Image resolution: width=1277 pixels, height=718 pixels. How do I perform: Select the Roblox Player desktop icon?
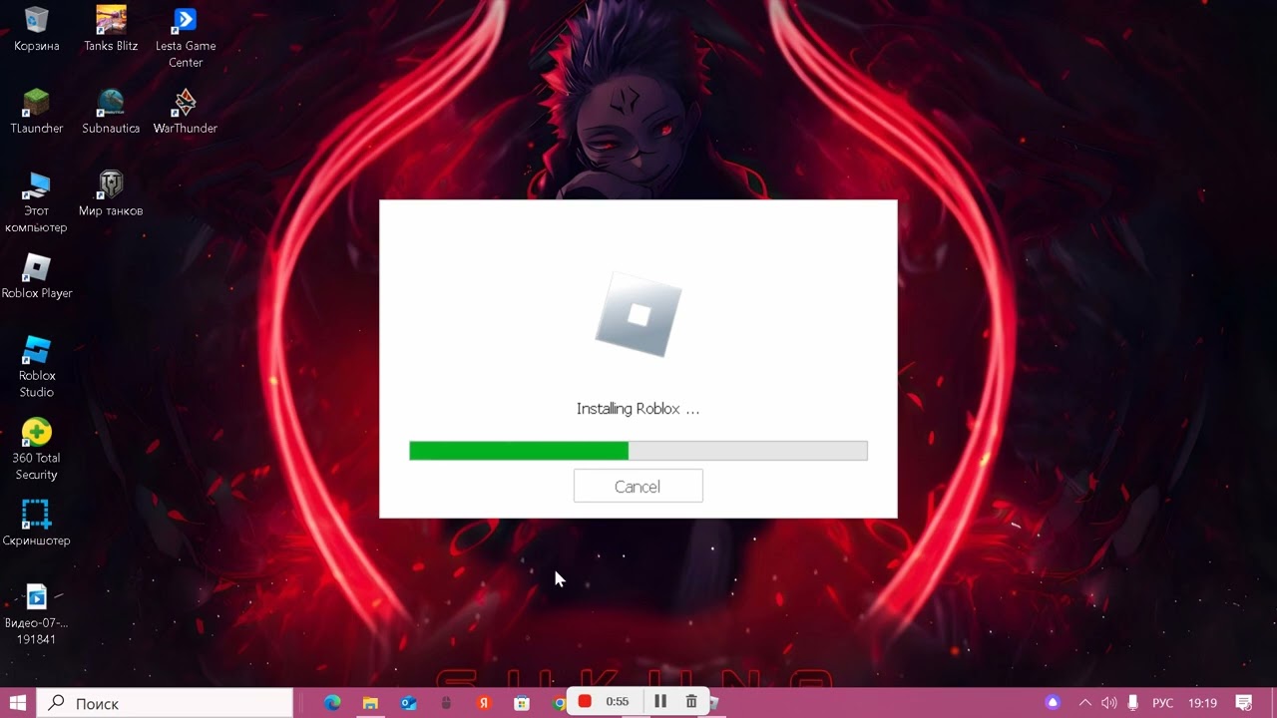37,277
